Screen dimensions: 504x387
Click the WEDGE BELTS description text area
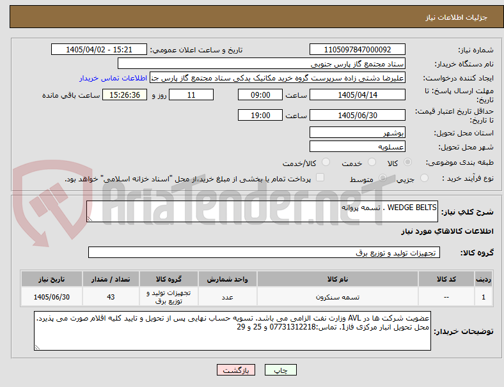[x=262, y=211]
